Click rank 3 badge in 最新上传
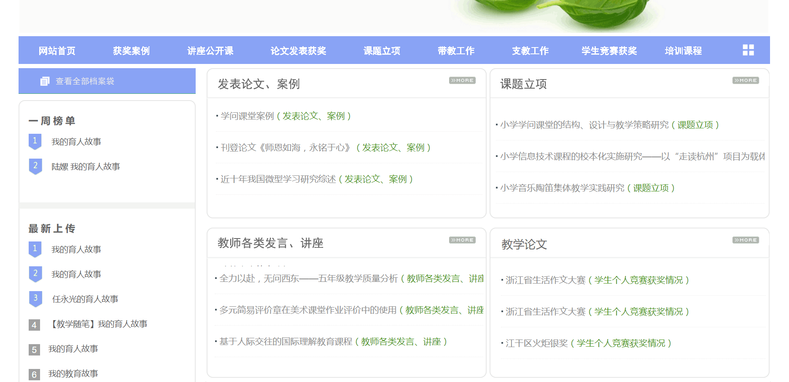 pos(35,299)
